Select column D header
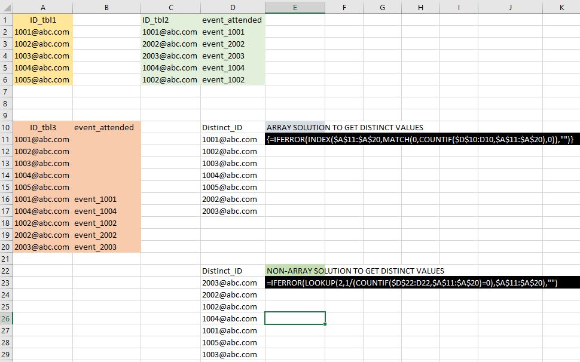580x362 pixels. tap(233, 7)
